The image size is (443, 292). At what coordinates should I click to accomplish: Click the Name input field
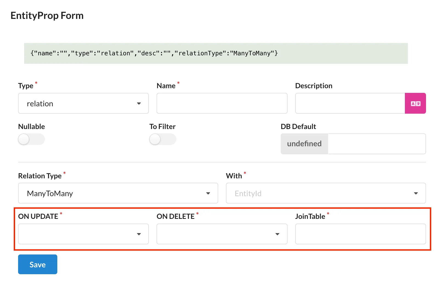pos(222,103)
